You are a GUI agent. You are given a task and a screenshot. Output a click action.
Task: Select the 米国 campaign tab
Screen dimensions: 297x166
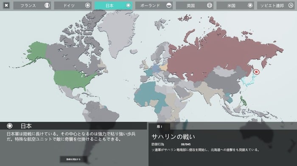click(x=235, y=5)
